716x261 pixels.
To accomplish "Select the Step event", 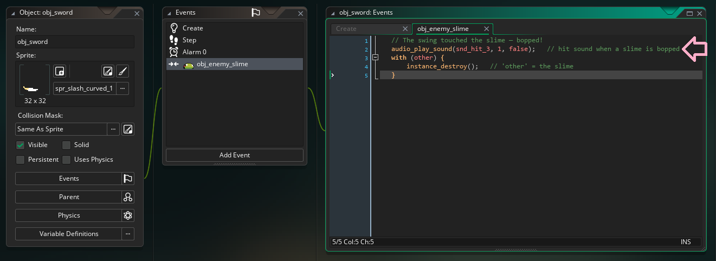I will (234, 40).
